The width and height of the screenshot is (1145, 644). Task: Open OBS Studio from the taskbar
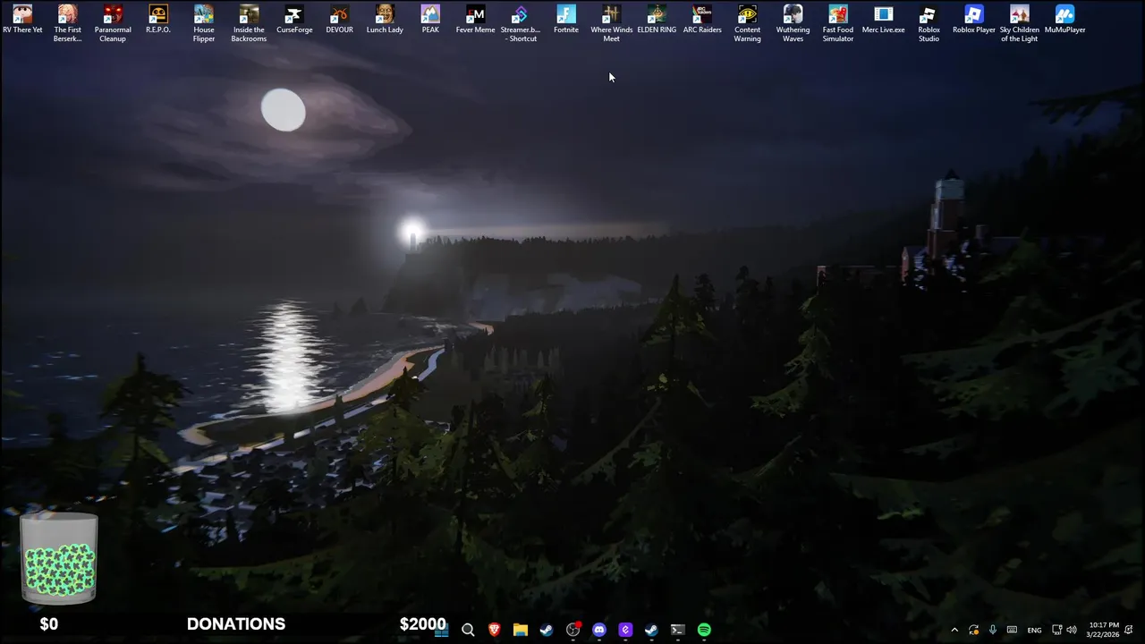click(572, 630)
